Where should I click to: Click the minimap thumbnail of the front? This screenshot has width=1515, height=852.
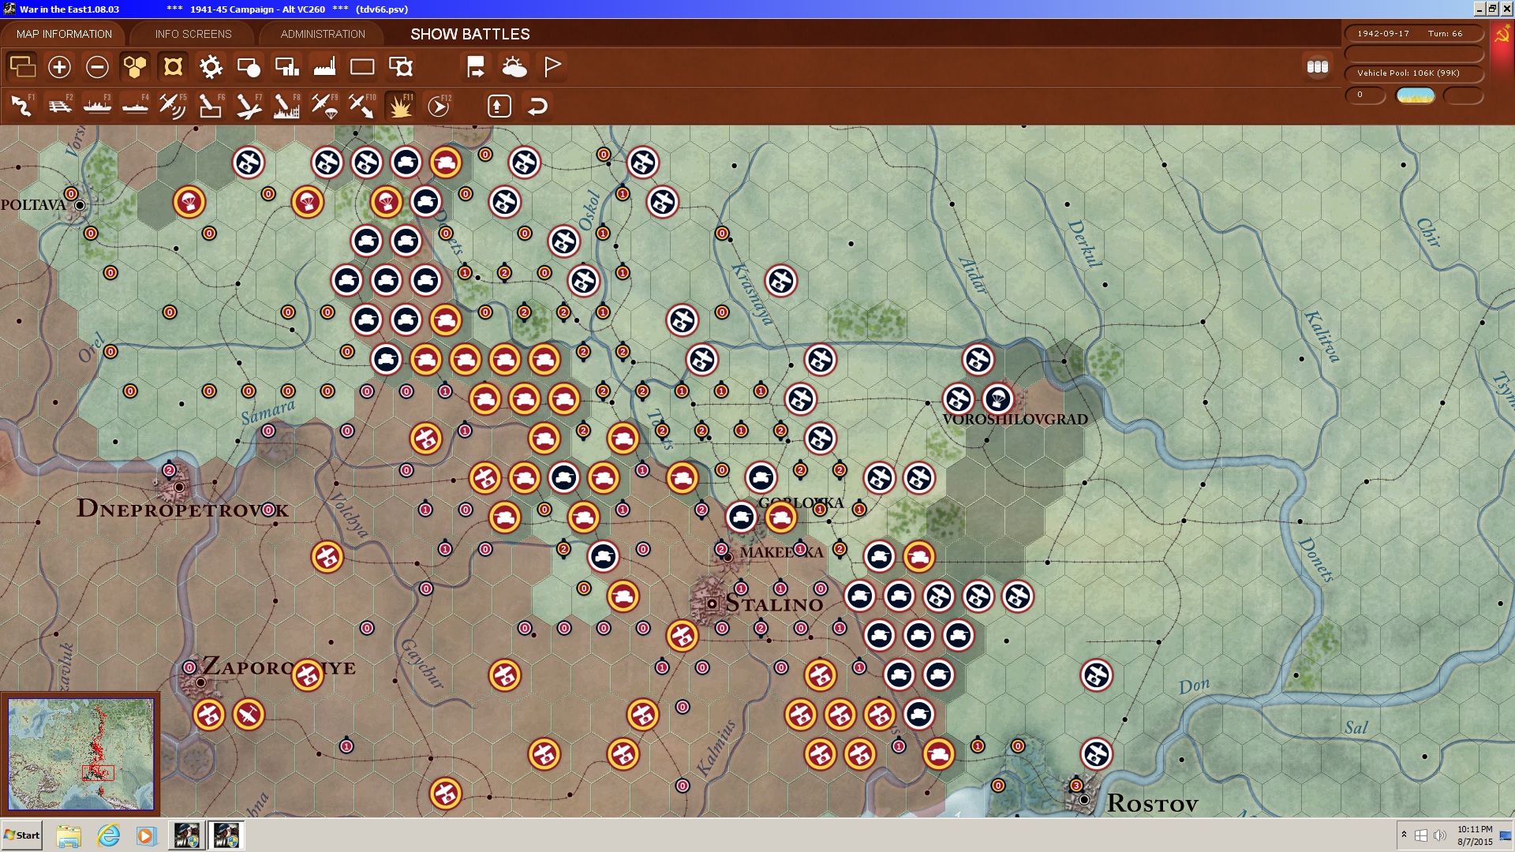tap(81, 753)
